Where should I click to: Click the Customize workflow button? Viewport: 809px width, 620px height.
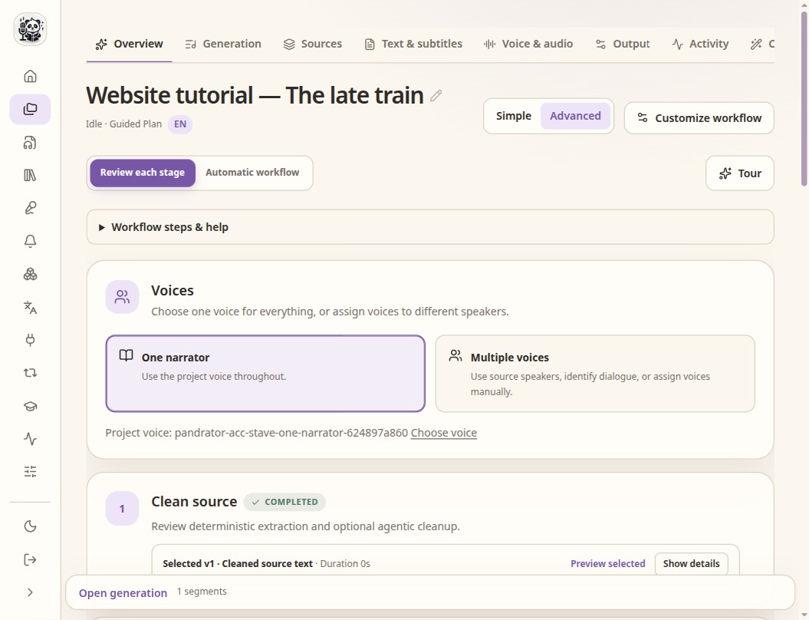click(x=699, y=118)
